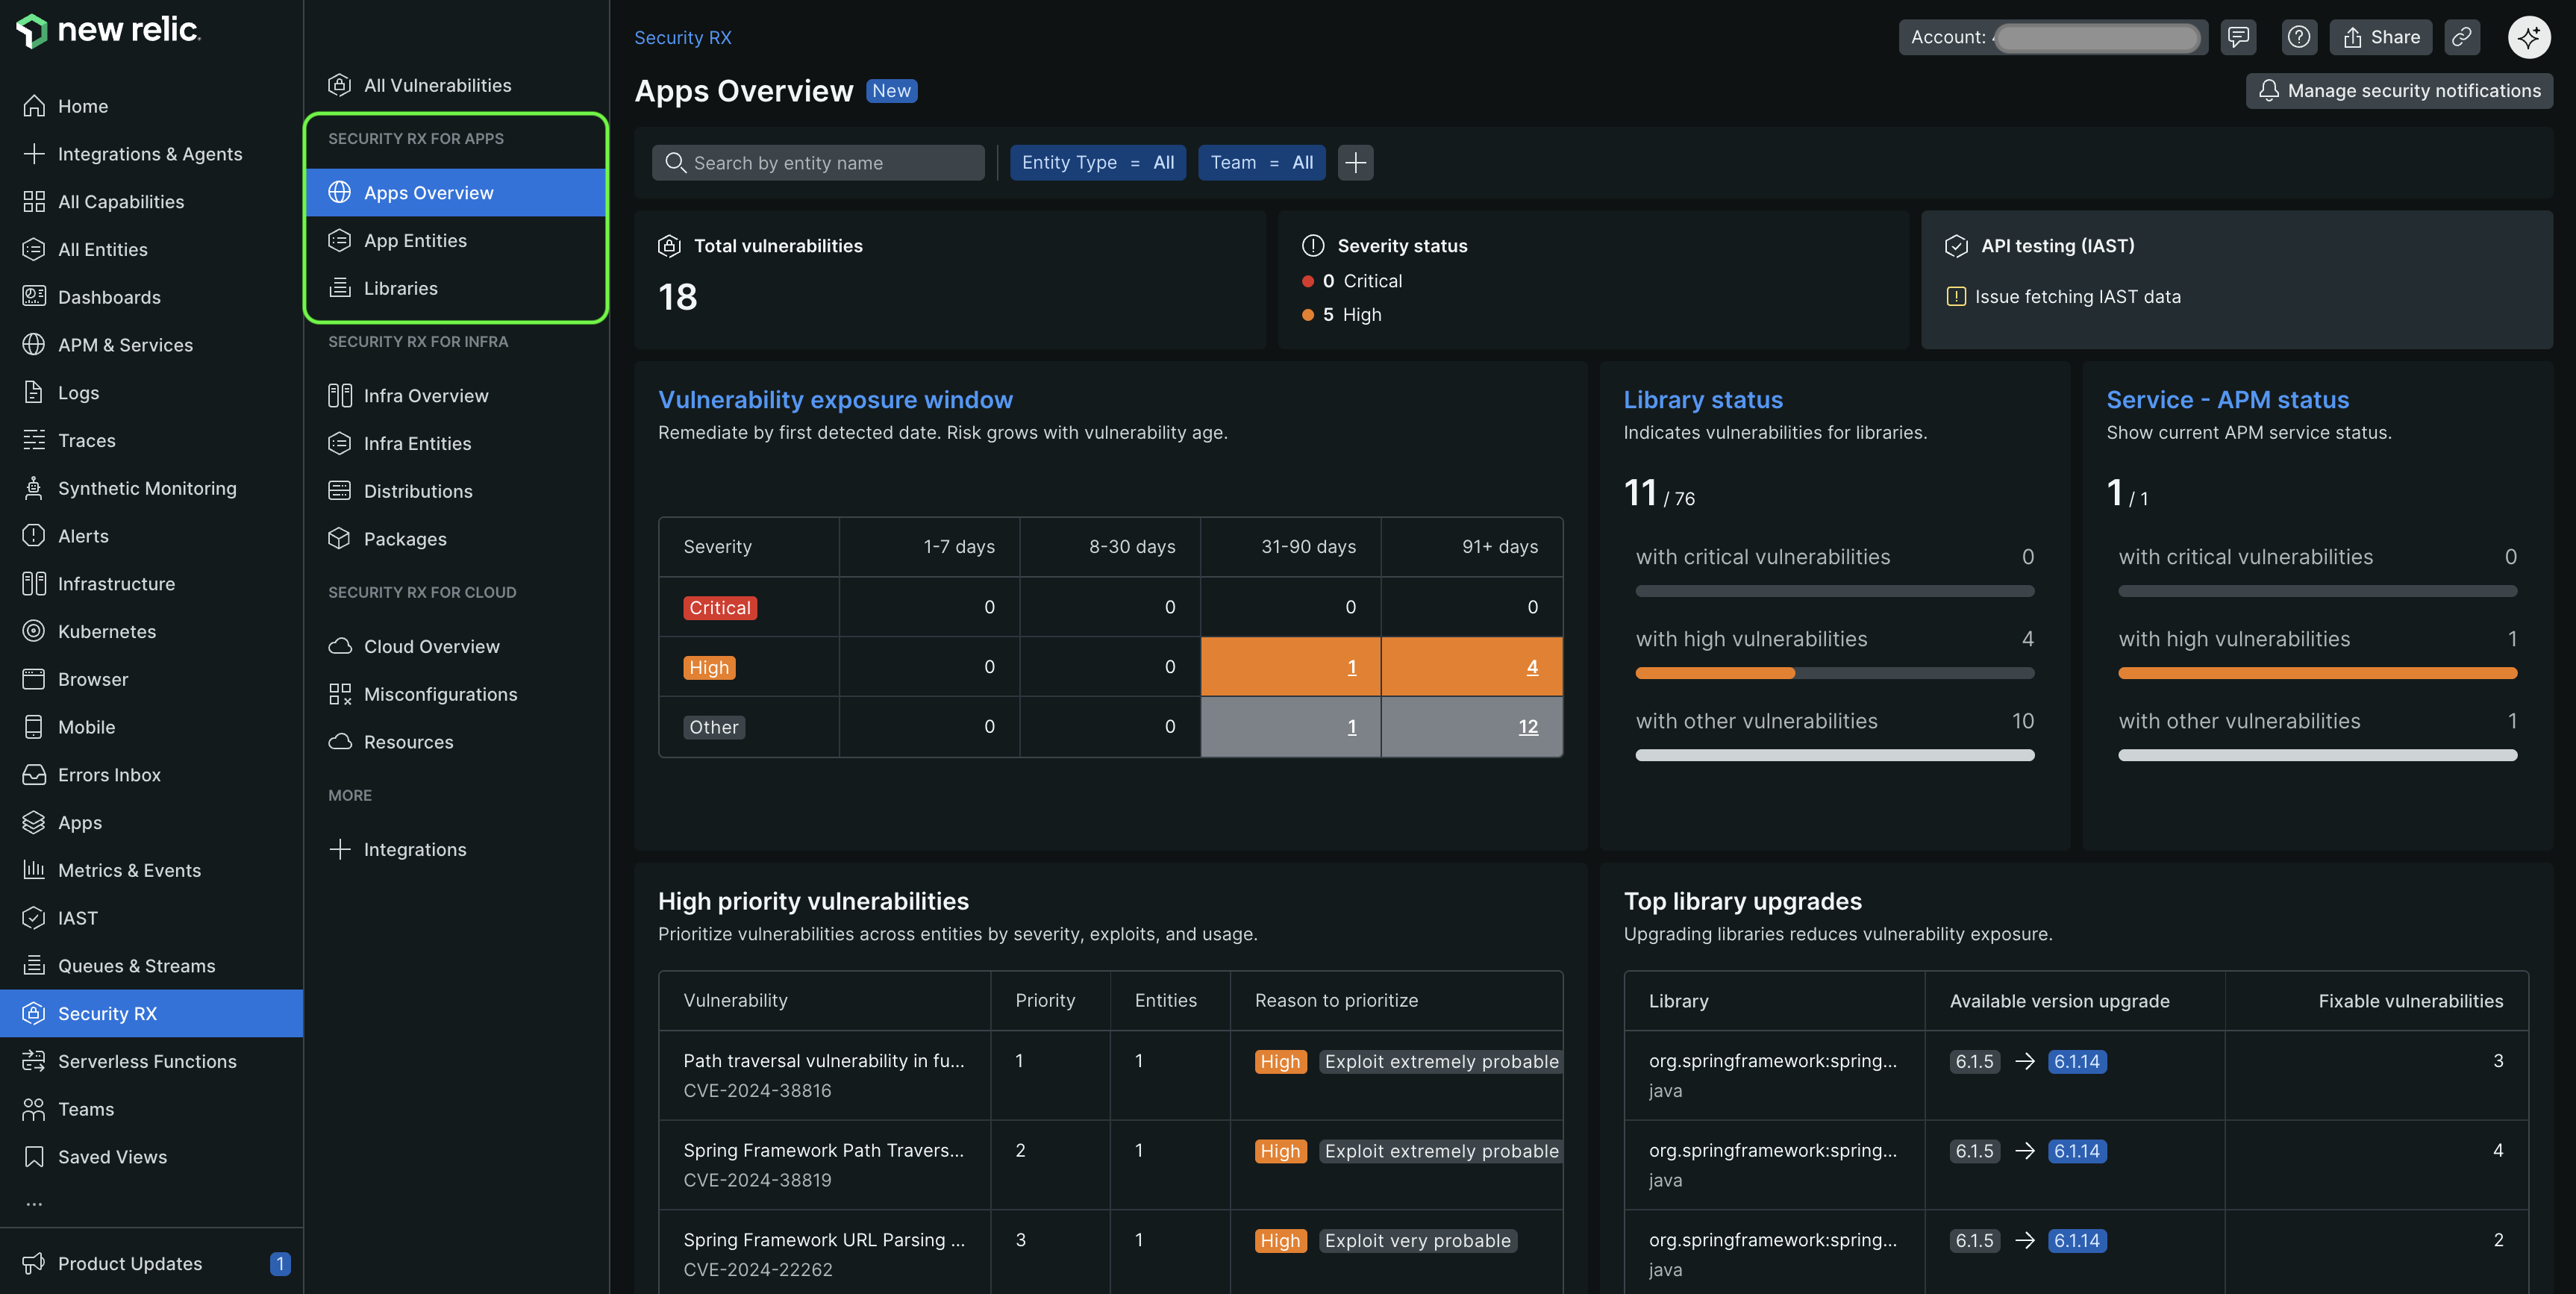Select Misconfigurations in the cloud section

coord(440,694)
